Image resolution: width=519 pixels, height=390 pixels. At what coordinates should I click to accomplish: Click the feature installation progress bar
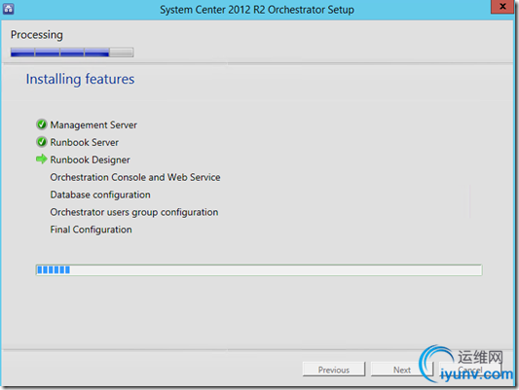point(259,270)
